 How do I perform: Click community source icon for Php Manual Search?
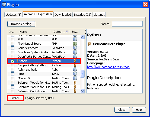(75, 44)
